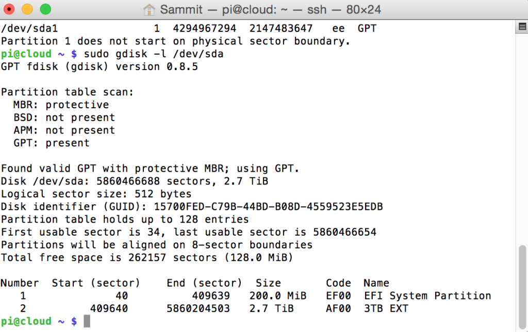Click the 5860204503 end sector value
Screen dimensions: 528x332
[x=199, y=308]
